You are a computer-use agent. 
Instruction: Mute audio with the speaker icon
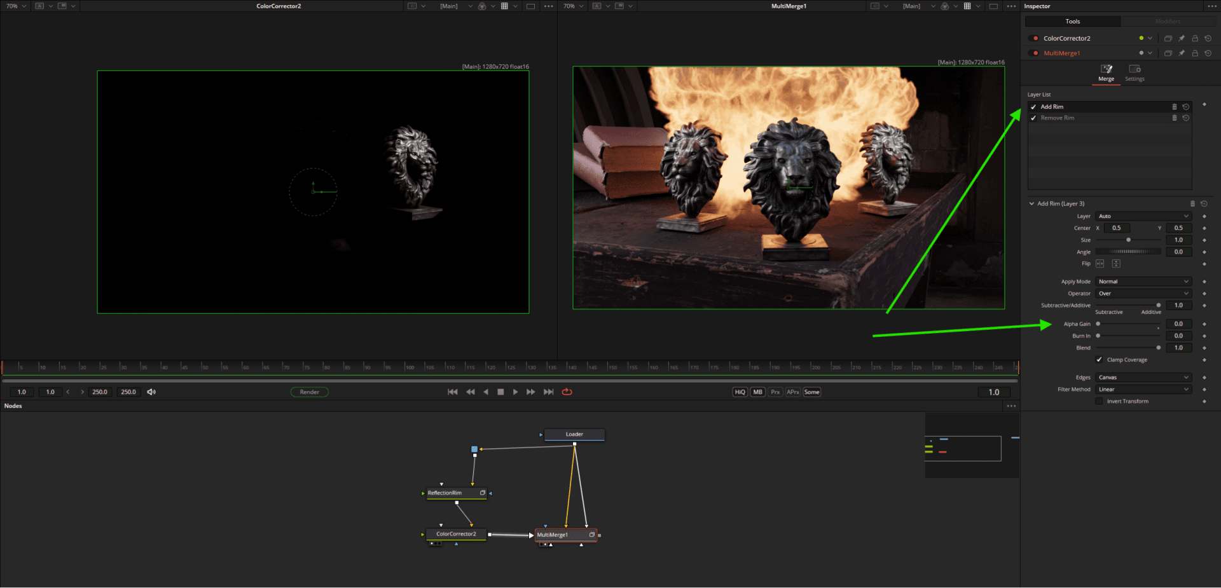click(x=151, y=392)
